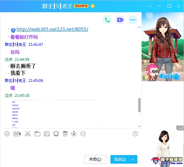Click the 关闭(C) close button
This screenshot has height=167, width=184.
click(95, 159)
